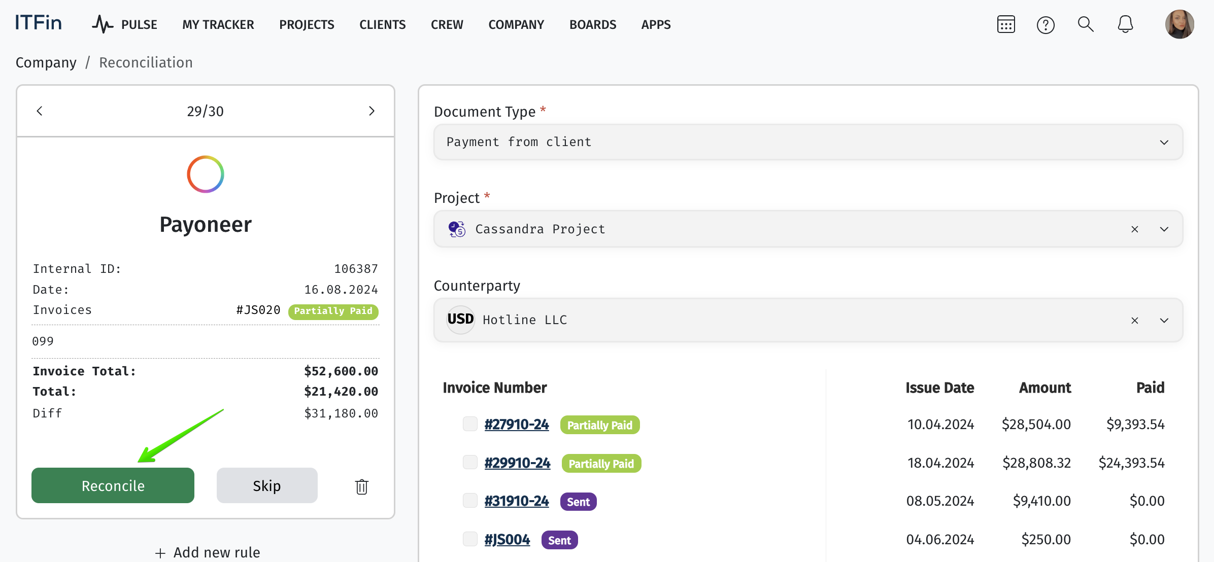Viewport: 1214px width, 562px height.
Task: Check invoice #29910-24 checkbox
Action: (x=470, y=462)
